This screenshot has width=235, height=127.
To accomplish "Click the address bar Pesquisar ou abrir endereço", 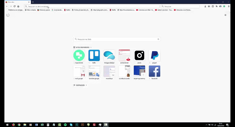I will click(92, 6).
